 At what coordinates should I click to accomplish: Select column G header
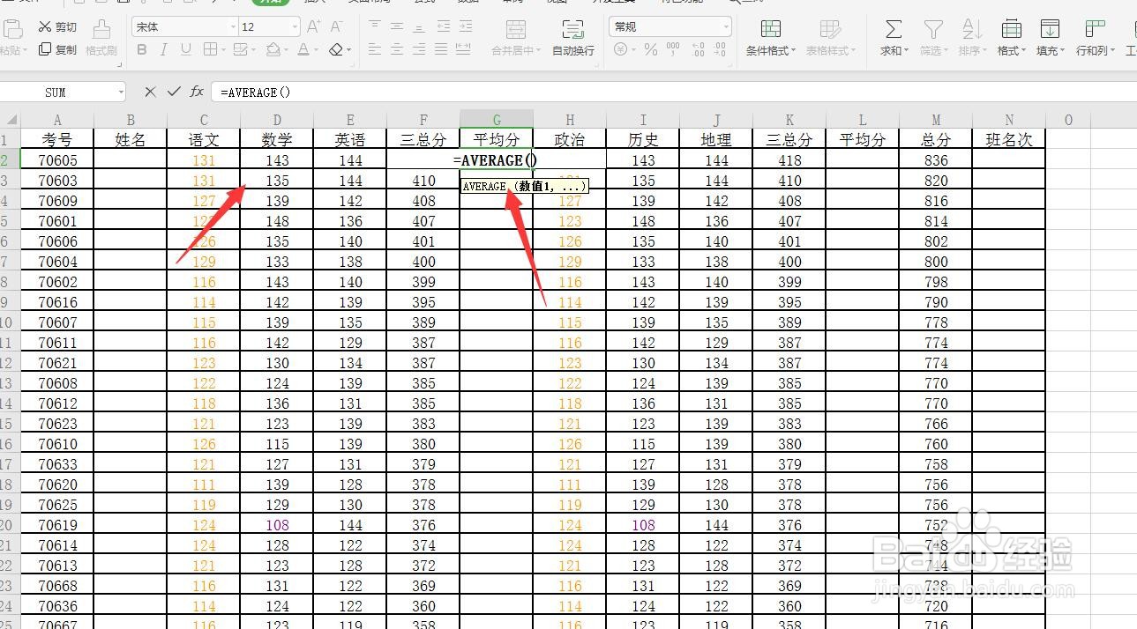tap(497, 120)
